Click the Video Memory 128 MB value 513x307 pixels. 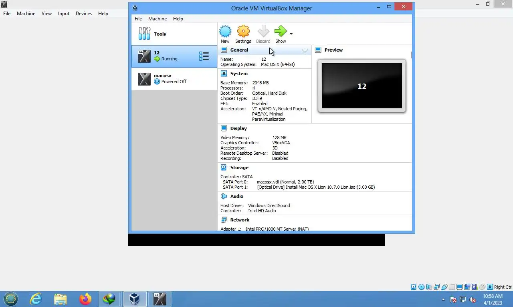tap(279, 138)
